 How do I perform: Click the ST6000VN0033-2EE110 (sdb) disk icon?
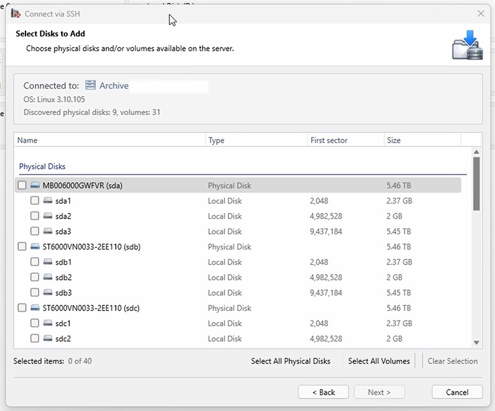[35, 246]
